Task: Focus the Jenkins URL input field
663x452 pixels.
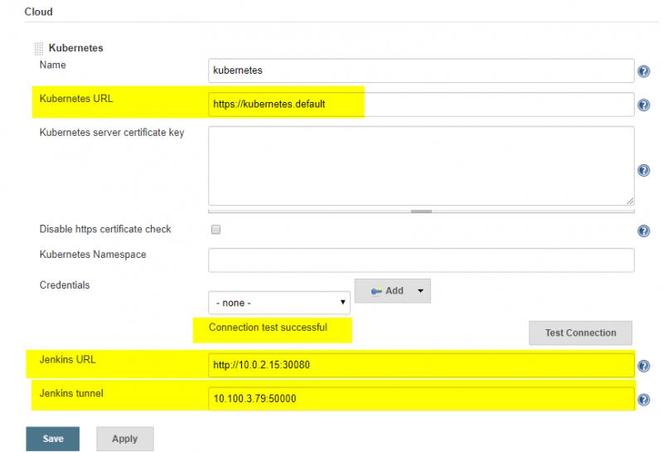Action: [x=421, y=365]
